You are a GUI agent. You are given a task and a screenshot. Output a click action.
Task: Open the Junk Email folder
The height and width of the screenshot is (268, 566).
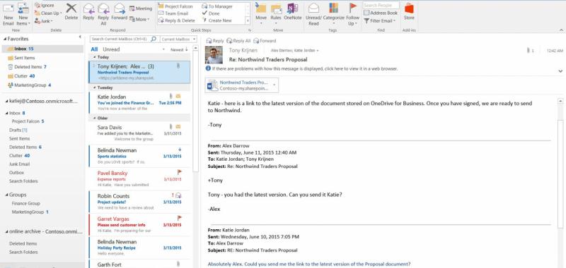pyautogui.click(x=20, y=164)
